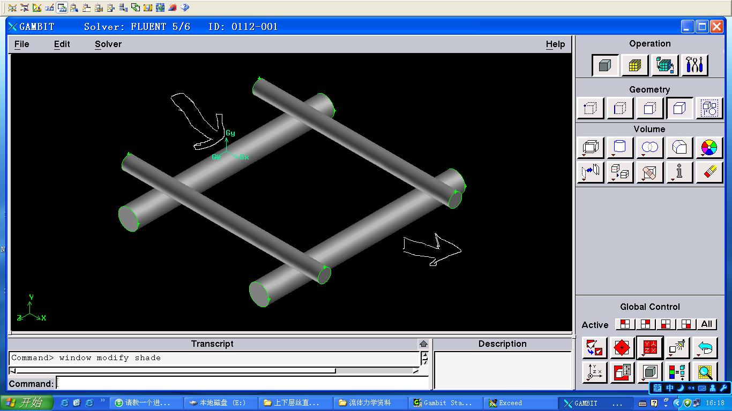Click the All active quadrants button
732x411 pixels.
tap(706, 324)
